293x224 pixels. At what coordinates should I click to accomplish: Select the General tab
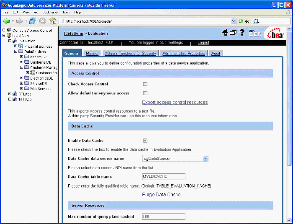pyautogui.click(x=72, y=53)
